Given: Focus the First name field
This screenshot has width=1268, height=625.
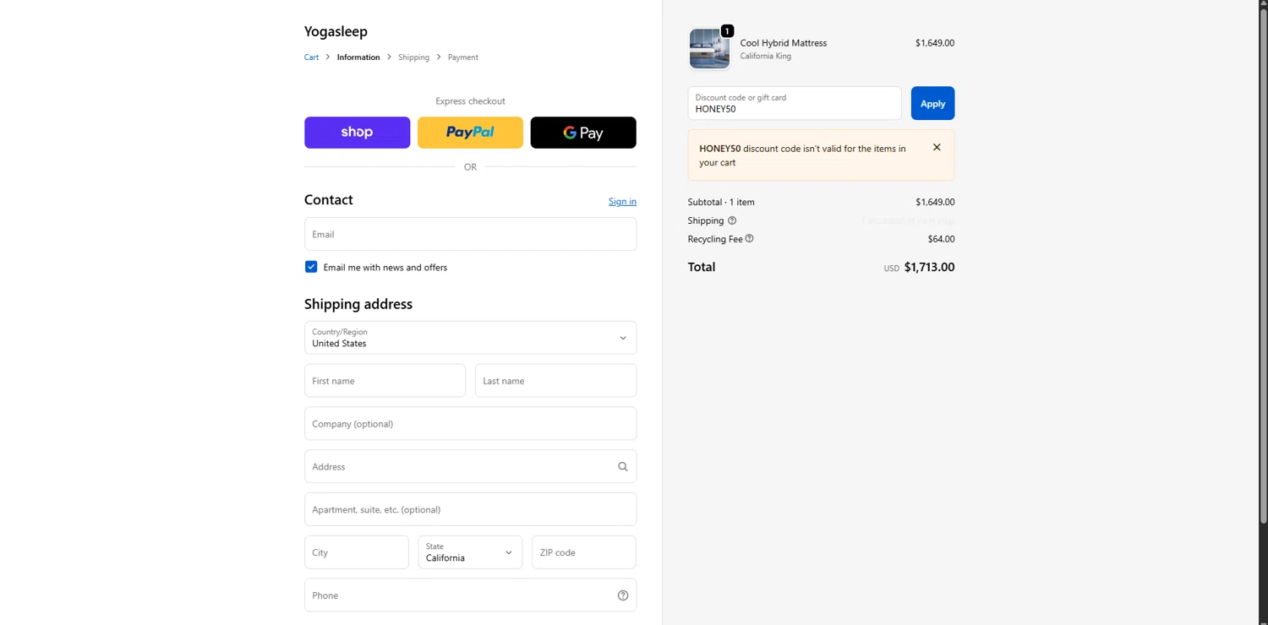Looking at the screenshot, I should 385,381.
